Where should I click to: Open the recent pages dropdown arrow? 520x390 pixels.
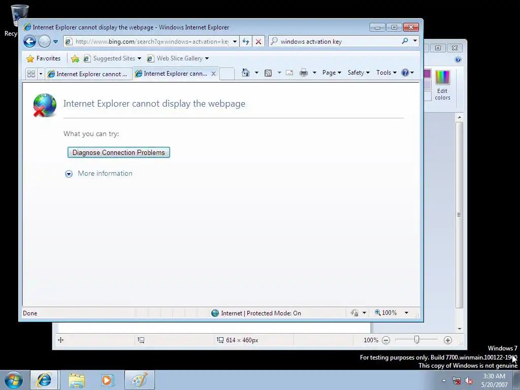pos(55,42)
